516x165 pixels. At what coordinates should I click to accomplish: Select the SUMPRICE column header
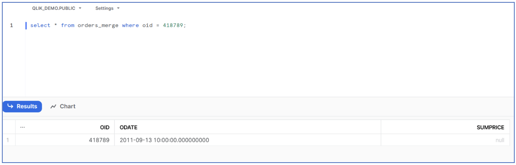point(491,127)
